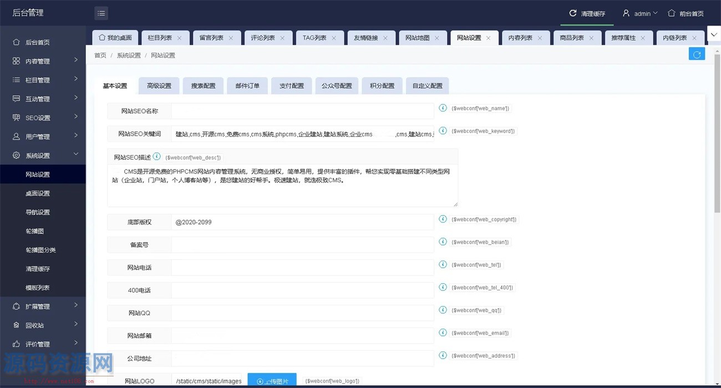This screenshot has height=388, width=721.
Task: Click info icon beside 底部版权 field
Action: pos(443,219)
